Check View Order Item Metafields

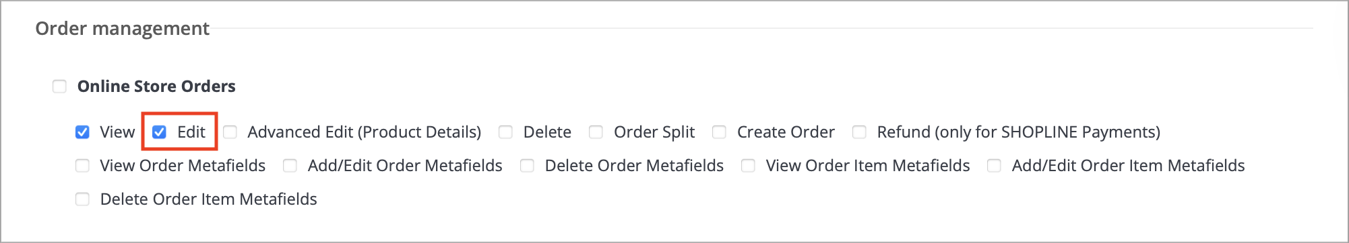[x=748, y=166]
